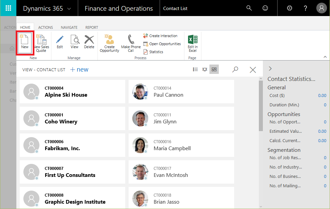Open the Maria Campbell contact tile
The image size is (330, 209).
(x=181, y=145)
